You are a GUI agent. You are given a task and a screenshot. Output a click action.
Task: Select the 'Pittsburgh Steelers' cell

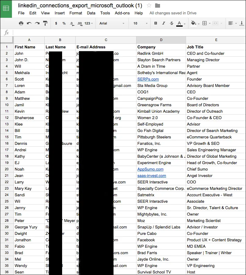click(161, 137)
